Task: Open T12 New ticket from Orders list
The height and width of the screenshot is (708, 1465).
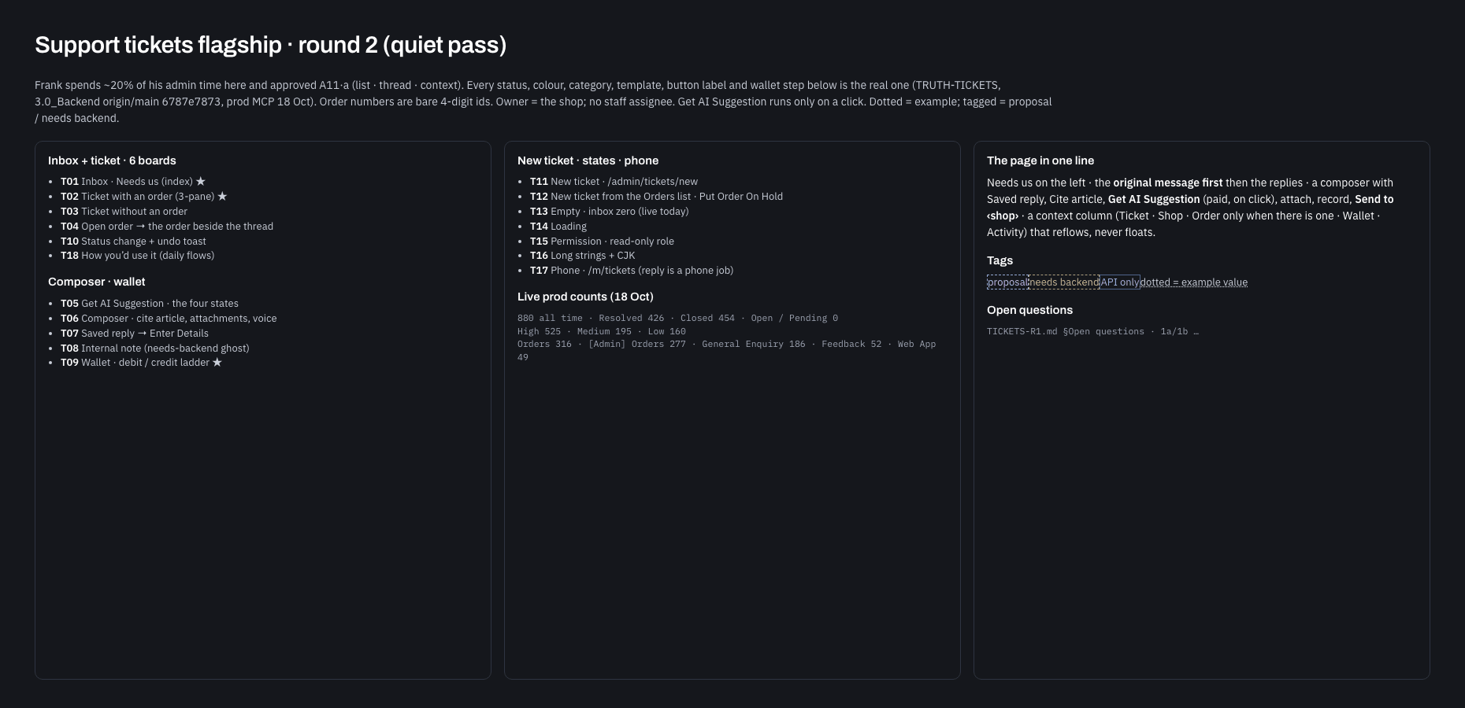Action: [656, 197]
